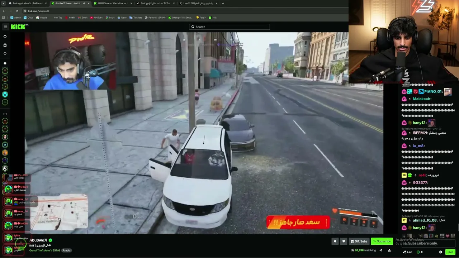The image size is (459, 258).
Task: Click IREEM2I username in chat
Action: [420, 133]
